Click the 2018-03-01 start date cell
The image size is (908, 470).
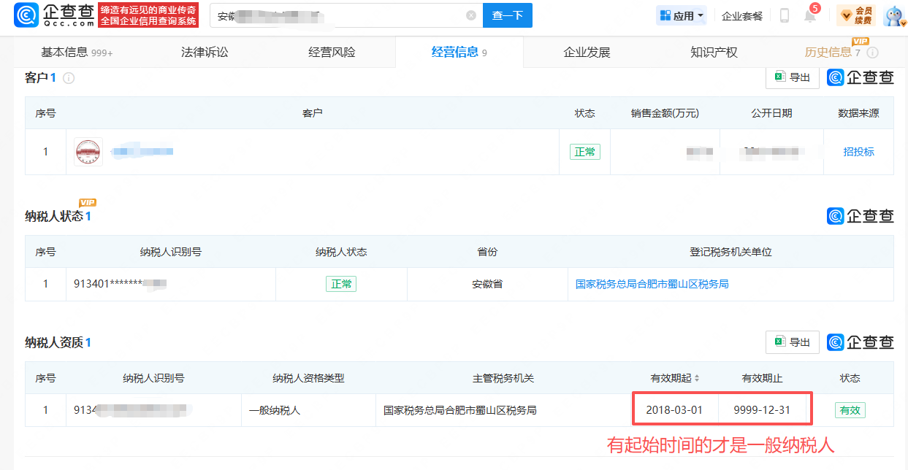[x=674, y=410]
